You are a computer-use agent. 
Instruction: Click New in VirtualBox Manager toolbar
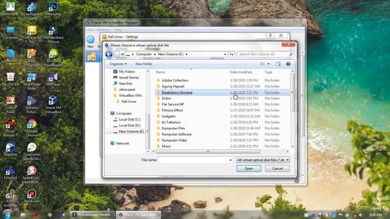(91, 41)
